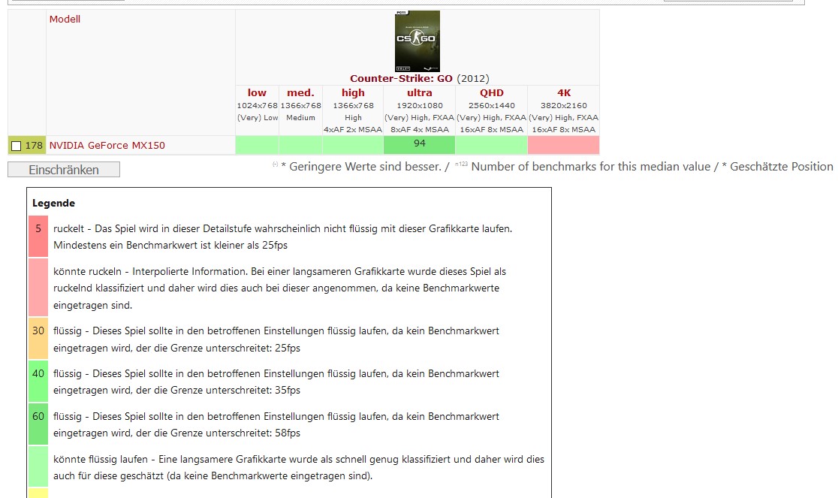
Task: Click the green high result cell
Action: coord(353,145)
